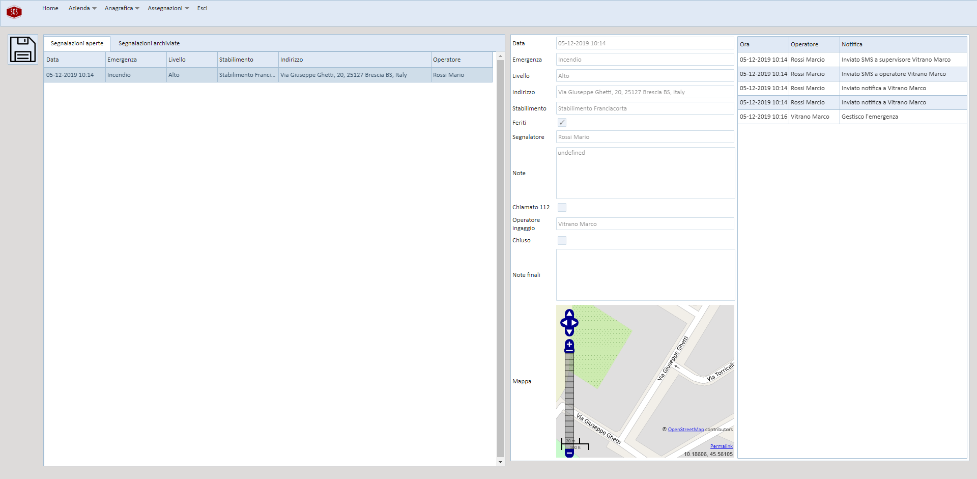Sort by Indirizzo column header
This screenshot has width=977, height=479.
pyautogui.click(x=355, y=60)
